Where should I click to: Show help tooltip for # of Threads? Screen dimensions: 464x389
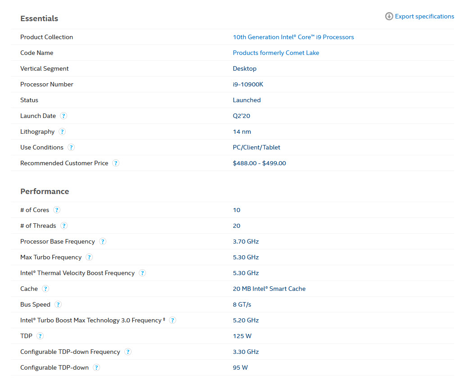coord(64,226)
